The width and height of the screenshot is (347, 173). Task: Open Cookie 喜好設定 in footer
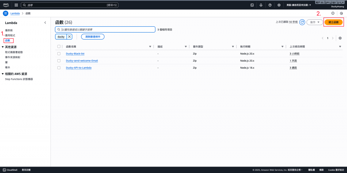(336, 170)
